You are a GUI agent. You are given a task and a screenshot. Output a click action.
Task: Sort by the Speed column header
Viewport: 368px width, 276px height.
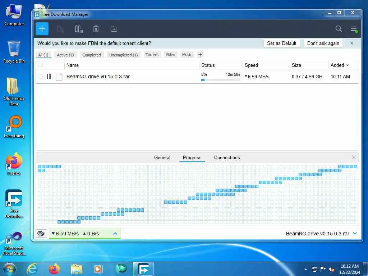click(266, 65)
